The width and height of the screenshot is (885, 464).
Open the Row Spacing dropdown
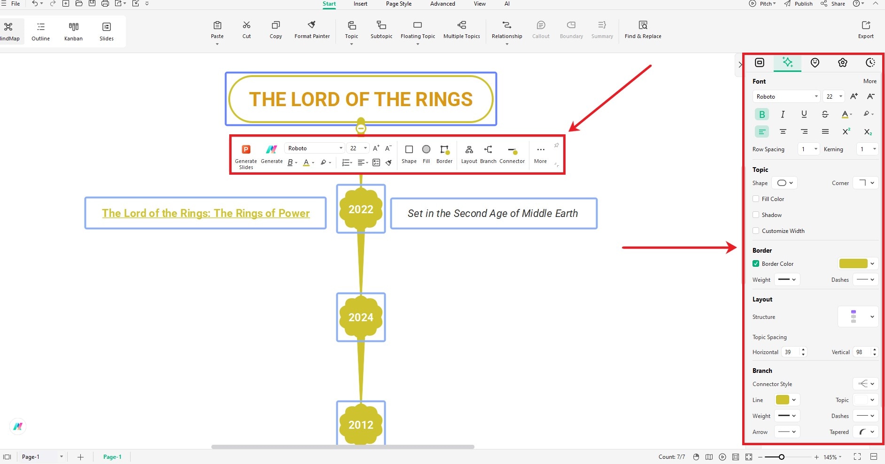pos(809,149)
